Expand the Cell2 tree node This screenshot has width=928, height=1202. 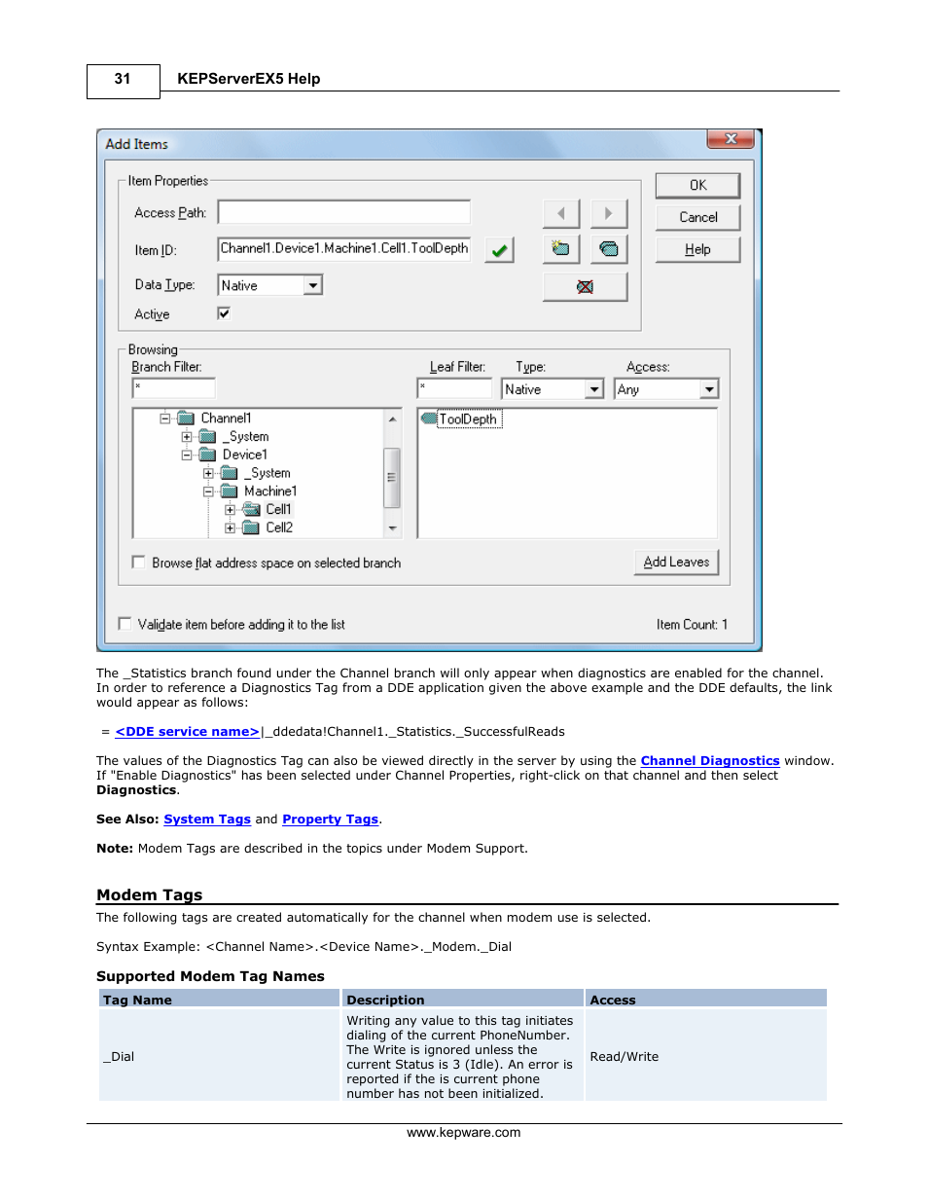(x=230, y=528)
